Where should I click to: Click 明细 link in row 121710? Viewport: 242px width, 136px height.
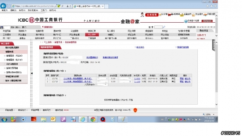tap(181, 82)
